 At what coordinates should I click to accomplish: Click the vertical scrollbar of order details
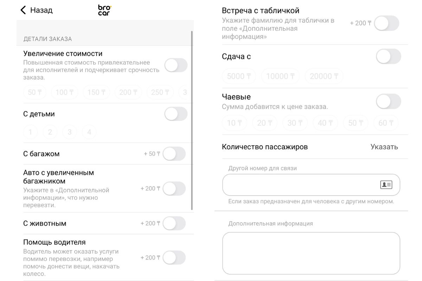pos(192,119)
